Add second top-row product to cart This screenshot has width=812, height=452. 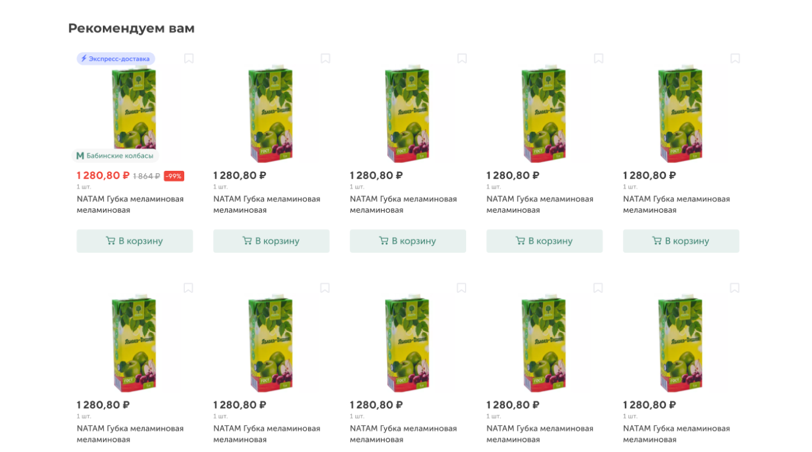coord(271,241)
